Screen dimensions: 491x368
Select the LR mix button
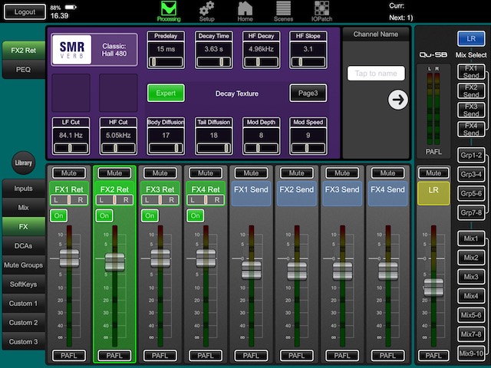(x=471, y=39)
